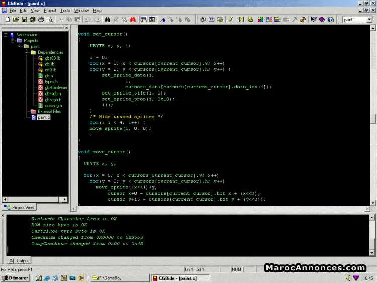
Task: Open the paint project dropdown in the toolbar
Action: pos(369,20)
